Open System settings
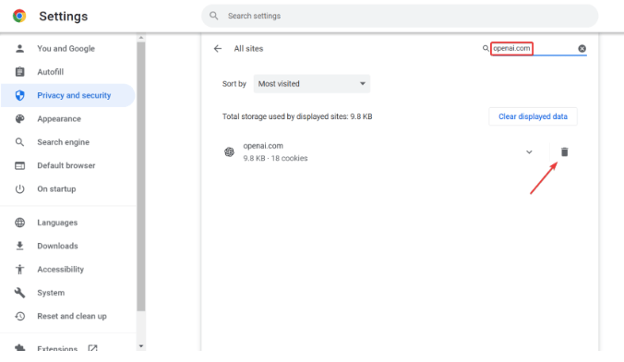The height and width of the screenshot is (362, 624). (67, 293)
